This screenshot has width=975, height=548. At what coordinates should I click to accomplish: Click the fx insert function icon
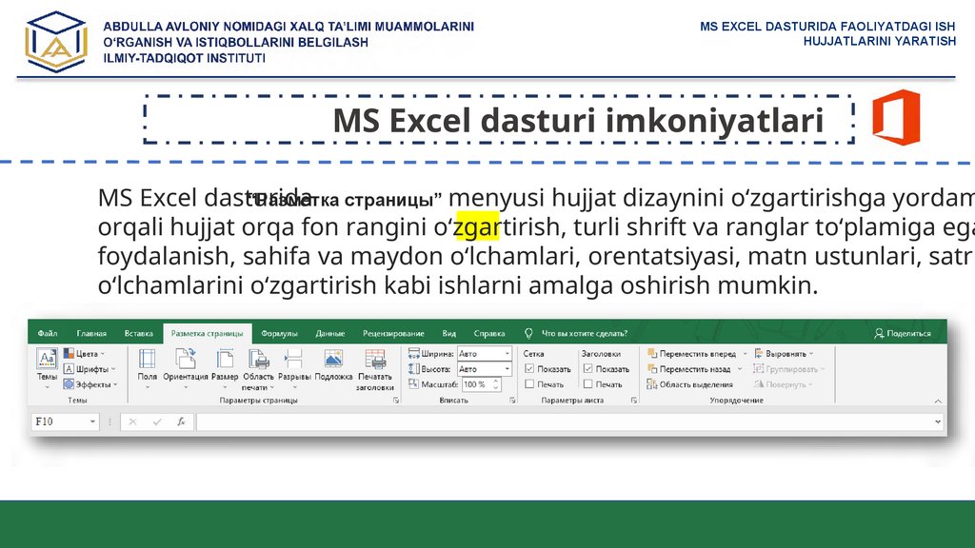point(181,421)
